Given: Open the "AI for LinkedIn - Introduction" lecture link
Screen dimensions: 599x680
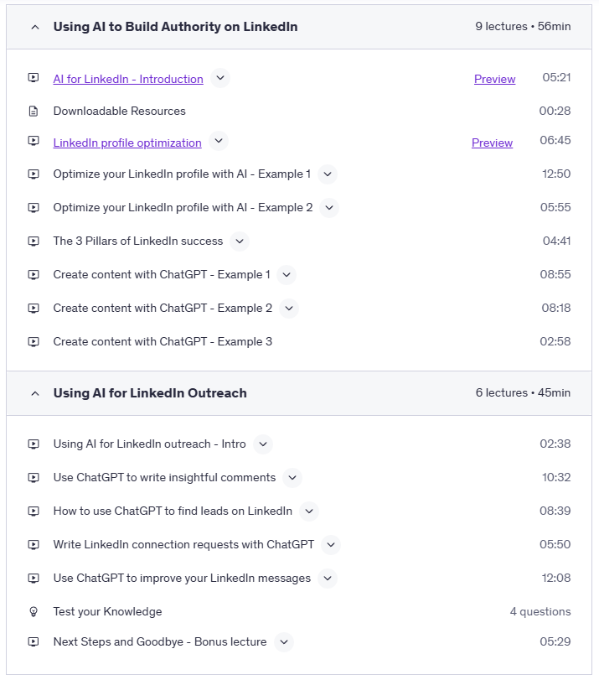Looking at the screenshot, I should click(127, 79).
